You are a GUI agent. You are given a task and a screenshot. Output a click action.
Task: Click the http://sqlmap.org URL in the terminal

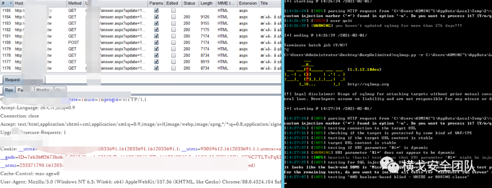click(x=369, y=84)
